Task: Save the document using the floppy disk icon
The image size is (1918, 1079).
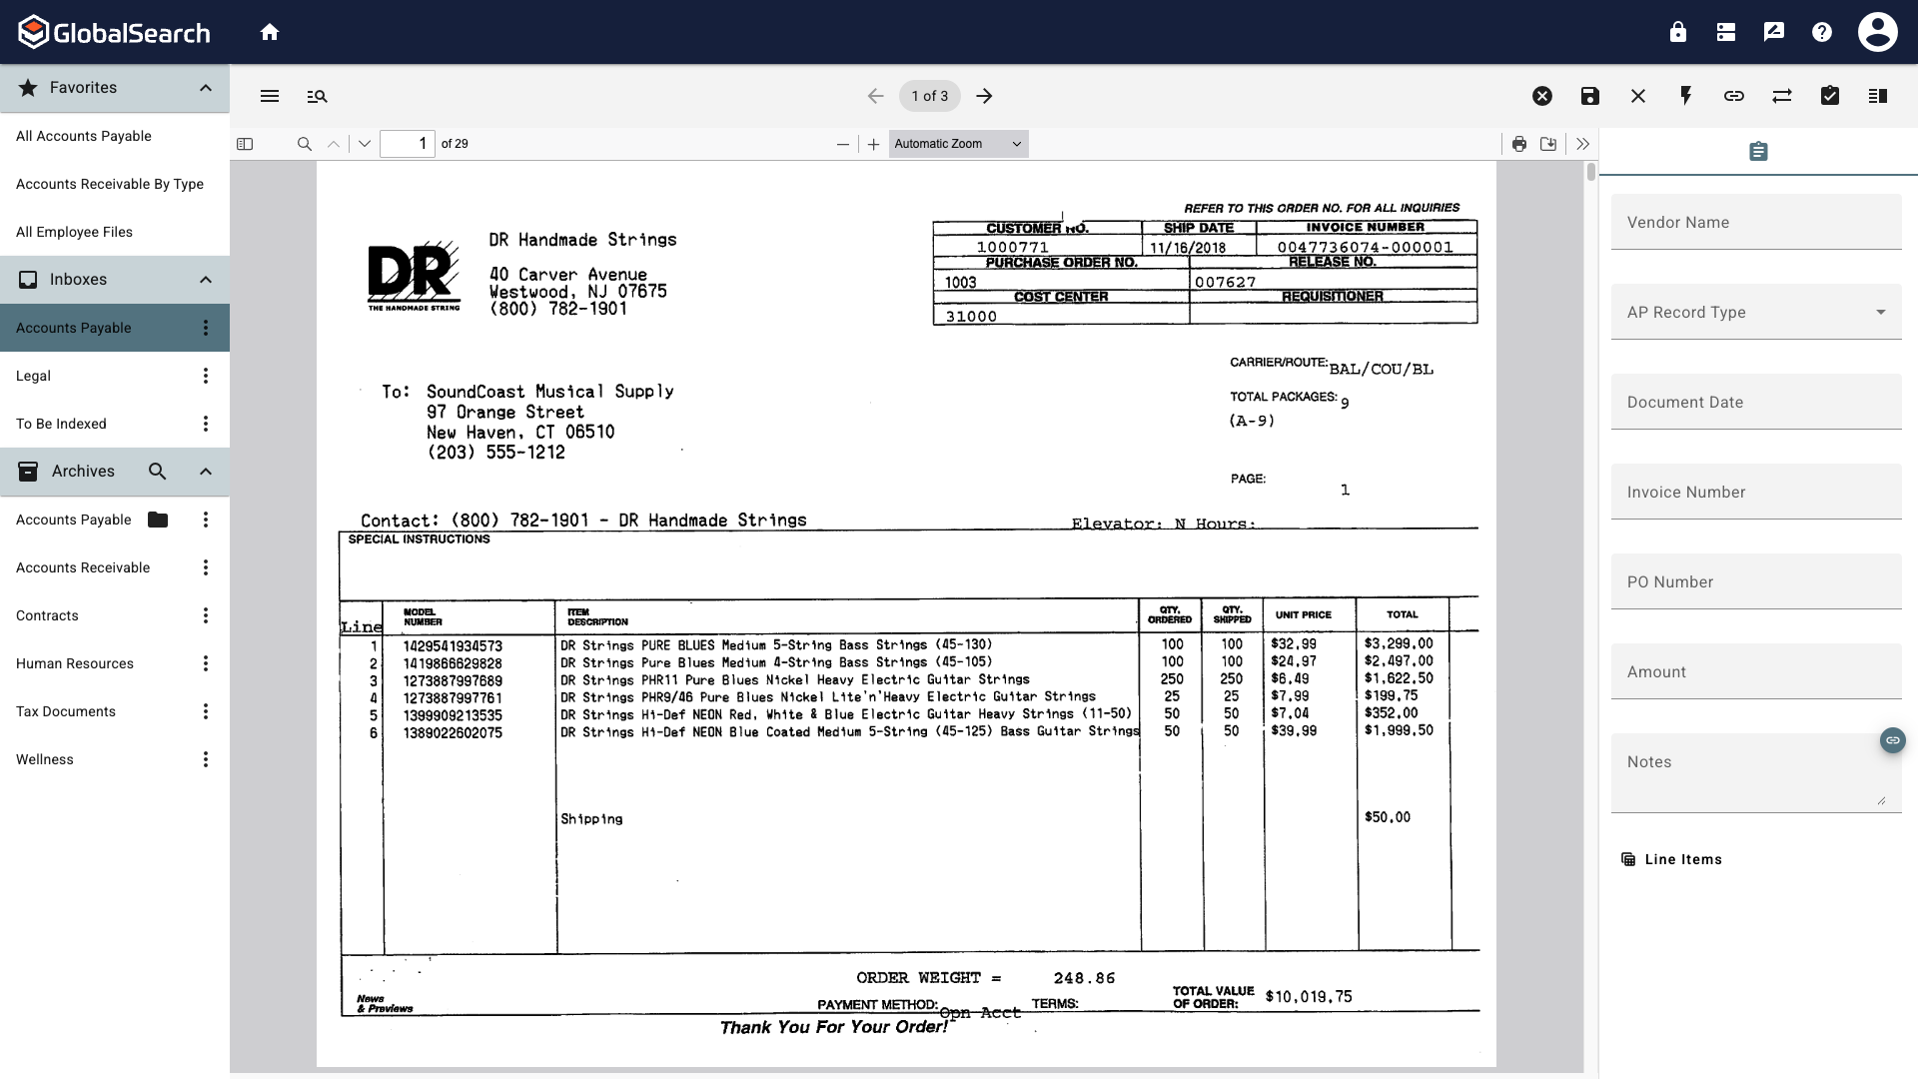Action: (1589, 96)
